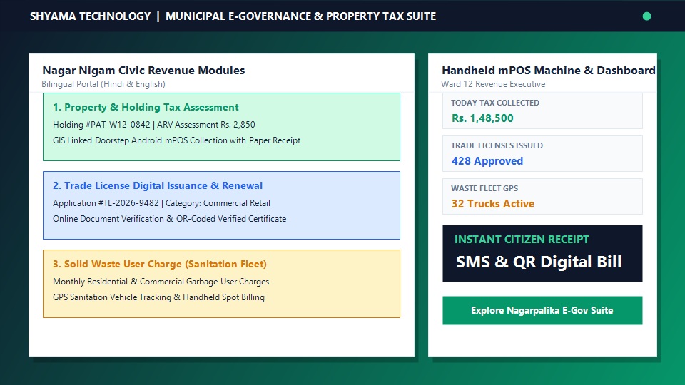The height and width of the screenshot is (385, 685).
Task: Click subtitle 'Ward 12 Revenue Executive'
Action: (493, 84)
